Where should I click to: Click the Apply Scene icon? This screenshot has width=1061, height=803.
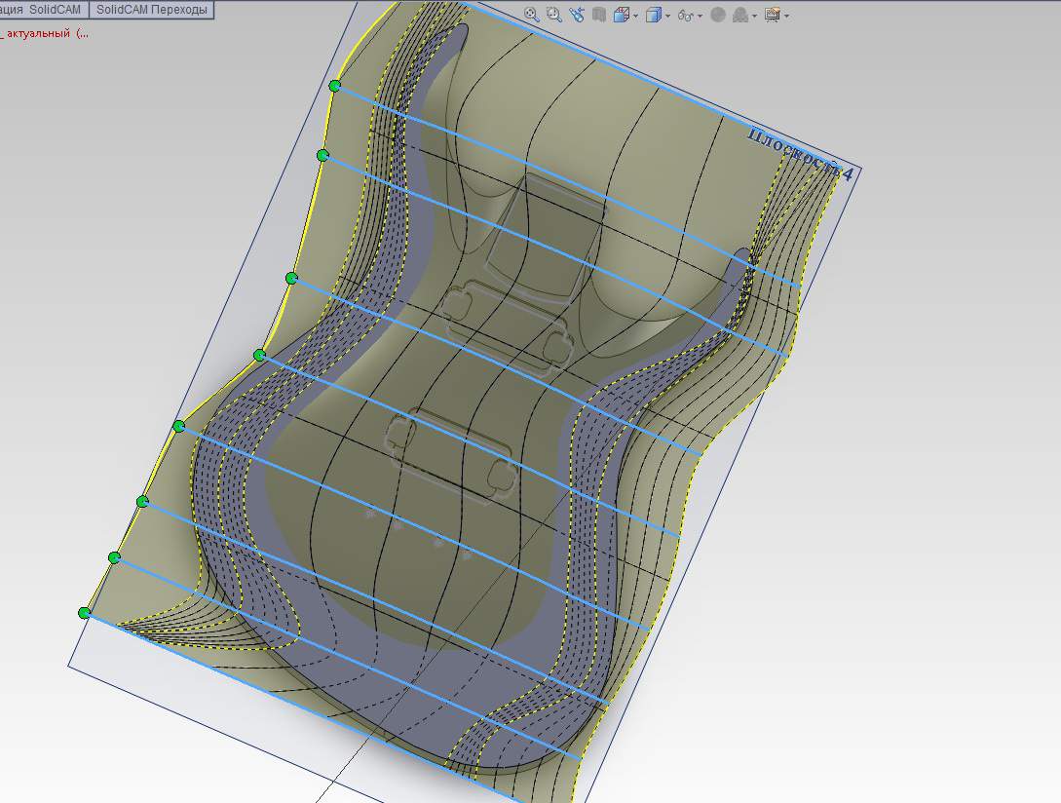pyautogui.click(x=740, y=15)
